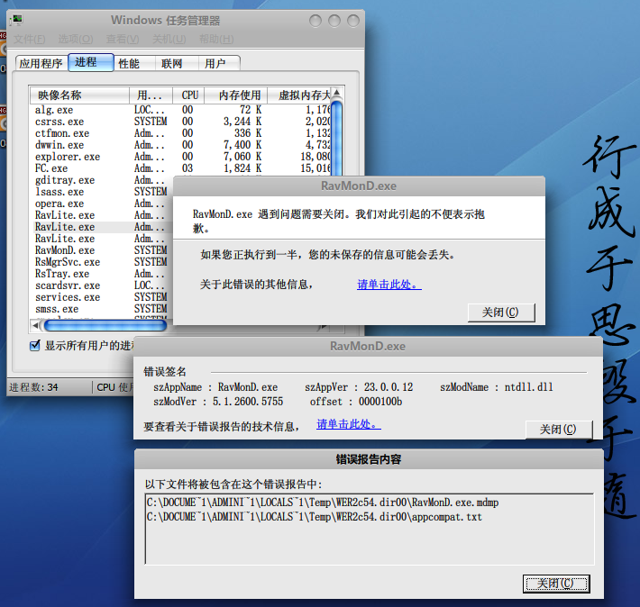Select the RsTray.exe process row
640x607 pixels.
pos(103,274)
